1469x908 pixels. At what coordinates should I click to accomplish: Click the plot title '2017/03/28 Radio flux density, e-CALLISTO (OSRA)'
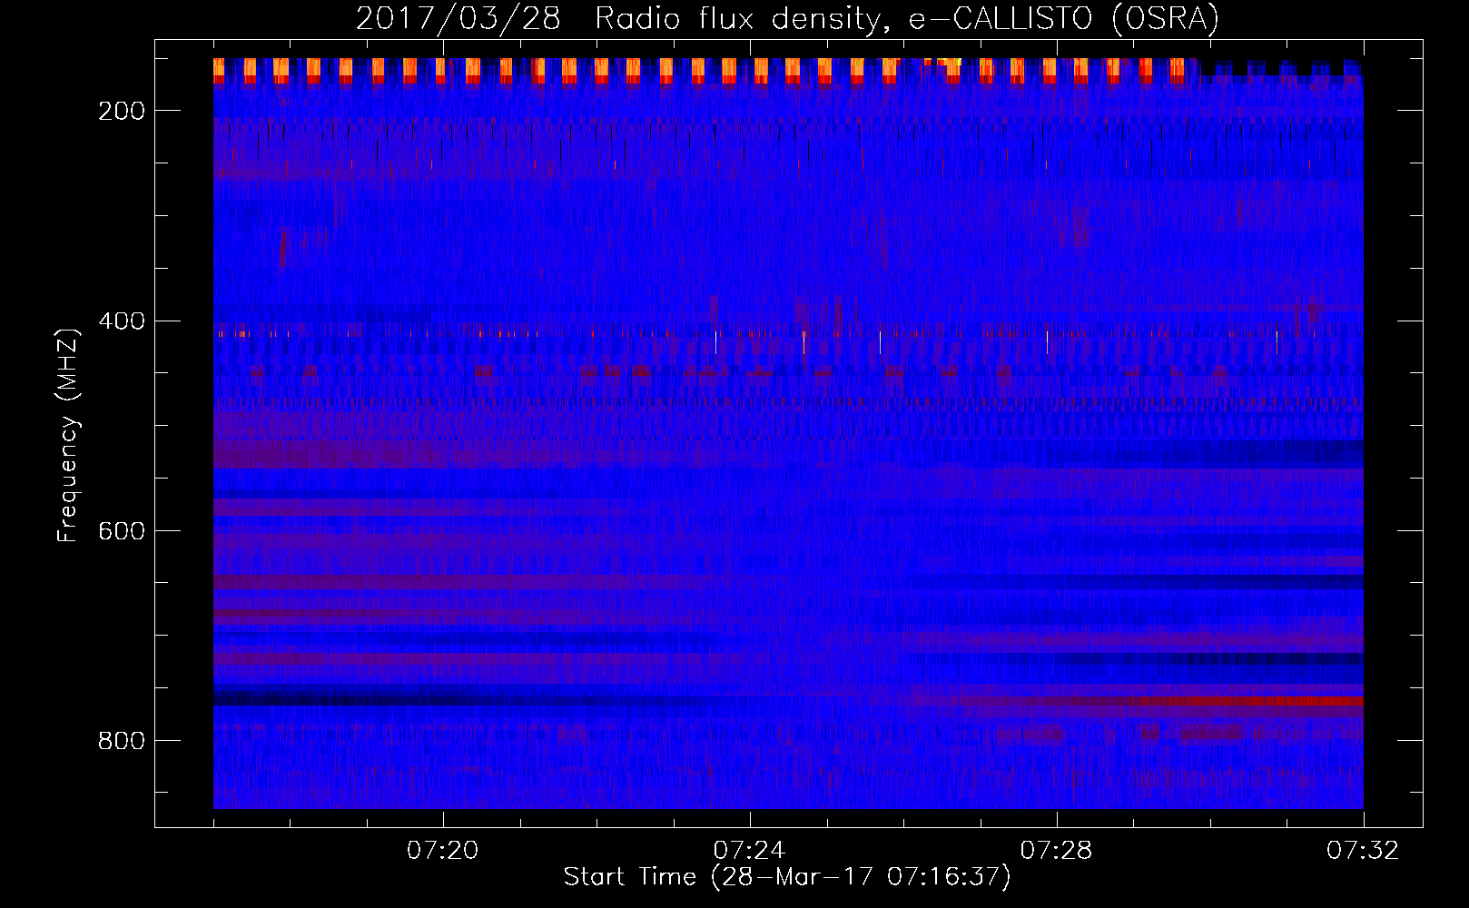(x=787, y=18)
